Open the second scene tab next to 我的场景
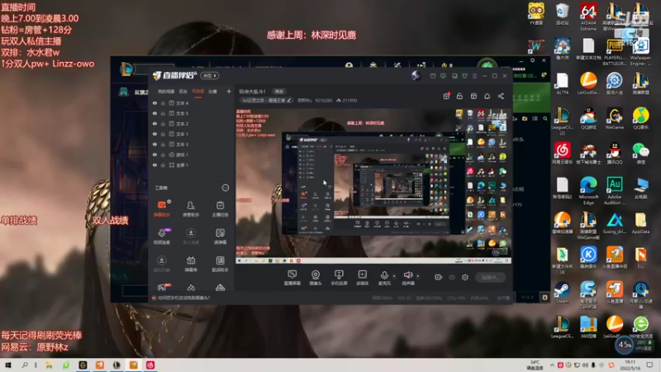 coord(183,91)
